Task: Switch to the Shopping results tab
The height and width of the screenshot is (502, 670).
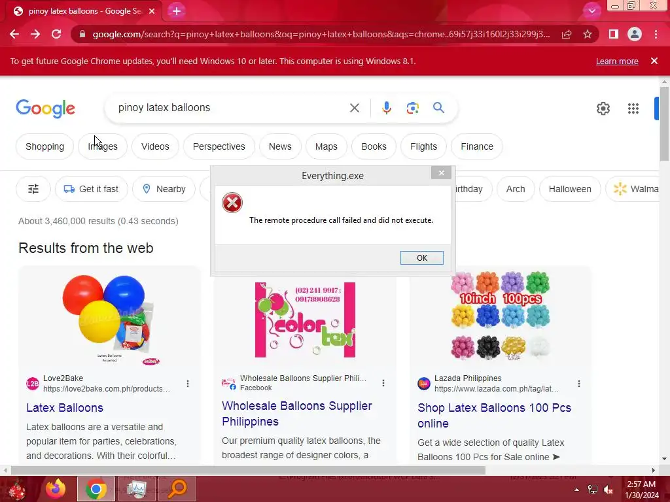Action: (x=44, y=146)
